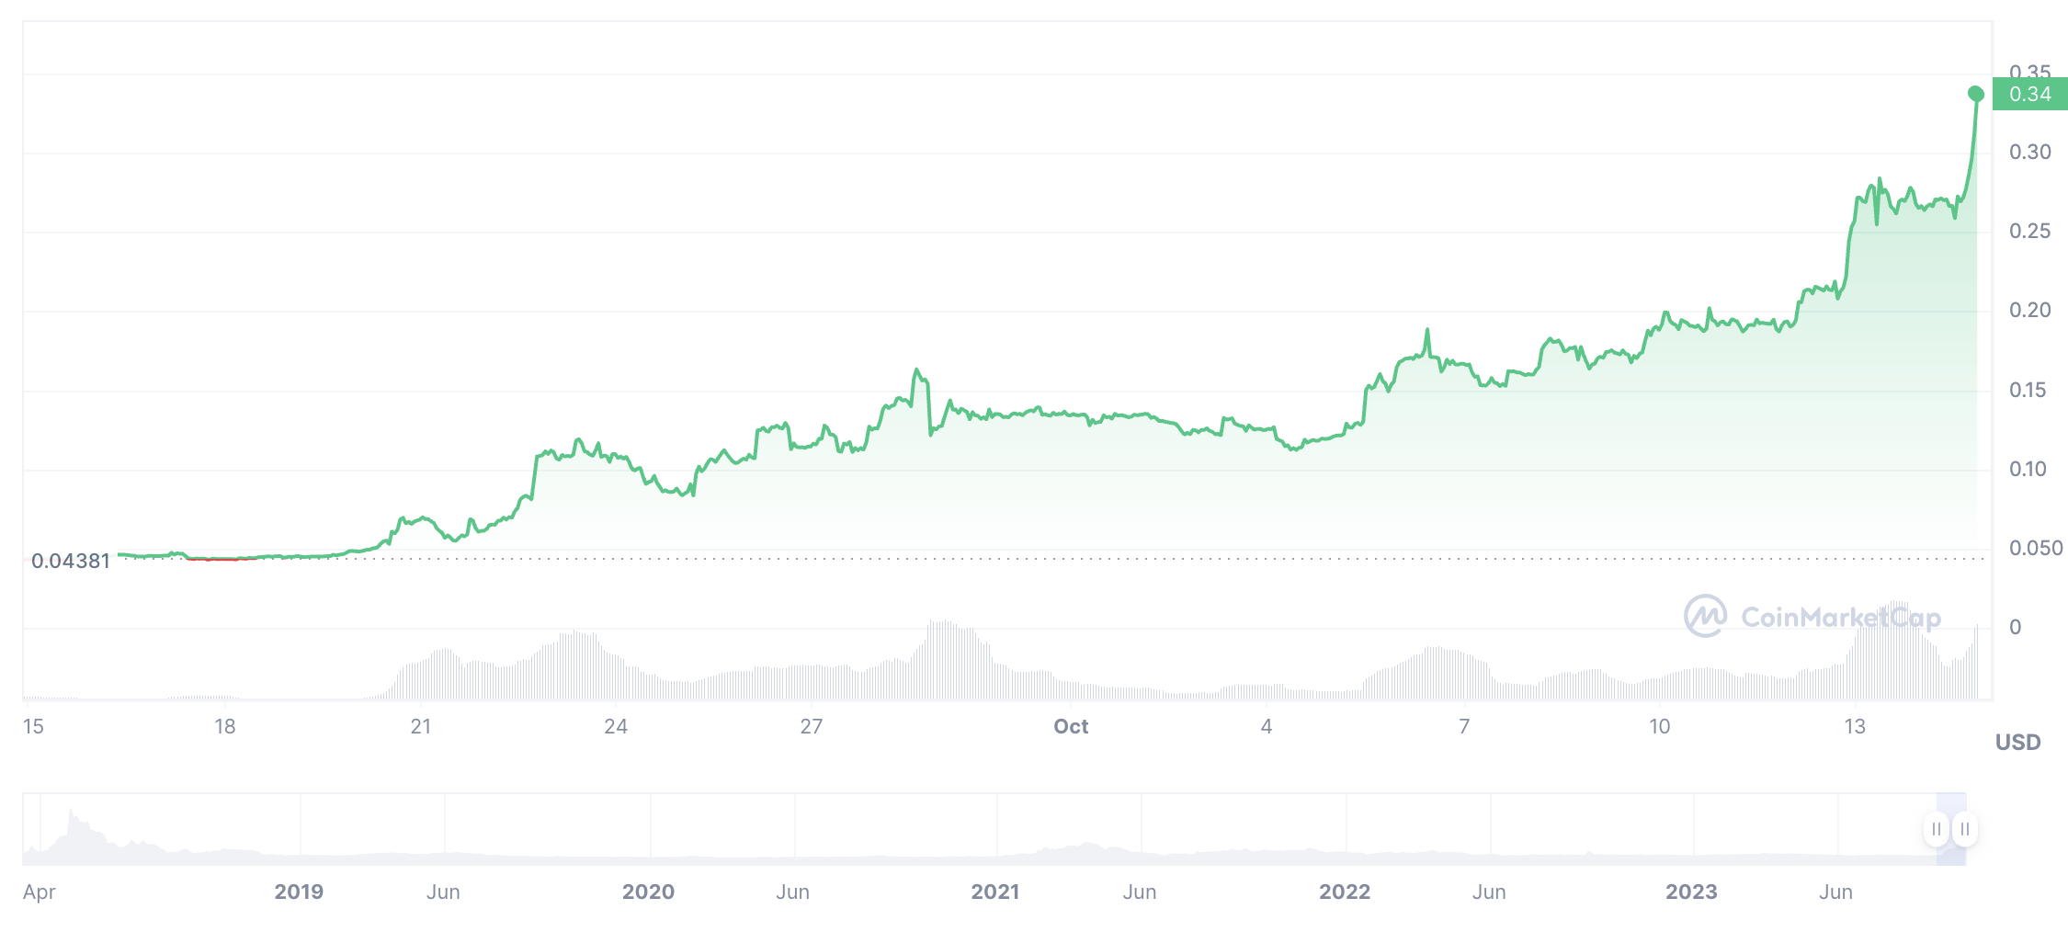Click the 2018 peak in the navigator chart
Viewport: 2068px width, 932px height.
(x=72, y=813)
